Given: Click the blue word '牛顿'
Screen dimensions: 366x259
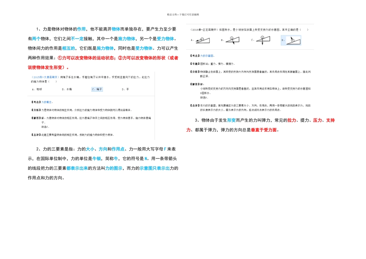Looking at the screenshot, I should [x=97, y=158].
